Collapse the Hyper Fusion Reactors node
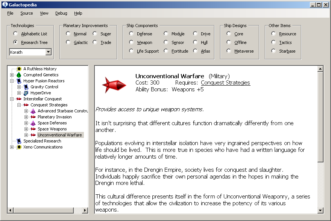 (12, 81)
